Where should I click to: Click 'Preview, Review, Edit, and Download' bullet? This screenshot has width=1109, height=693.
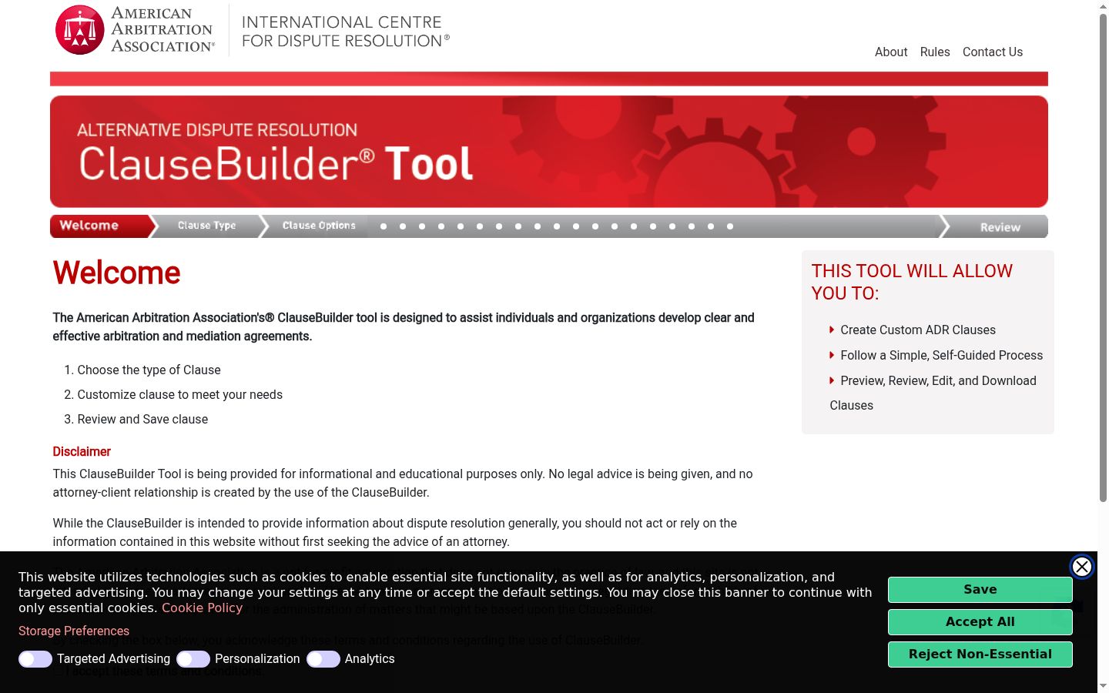938,381
